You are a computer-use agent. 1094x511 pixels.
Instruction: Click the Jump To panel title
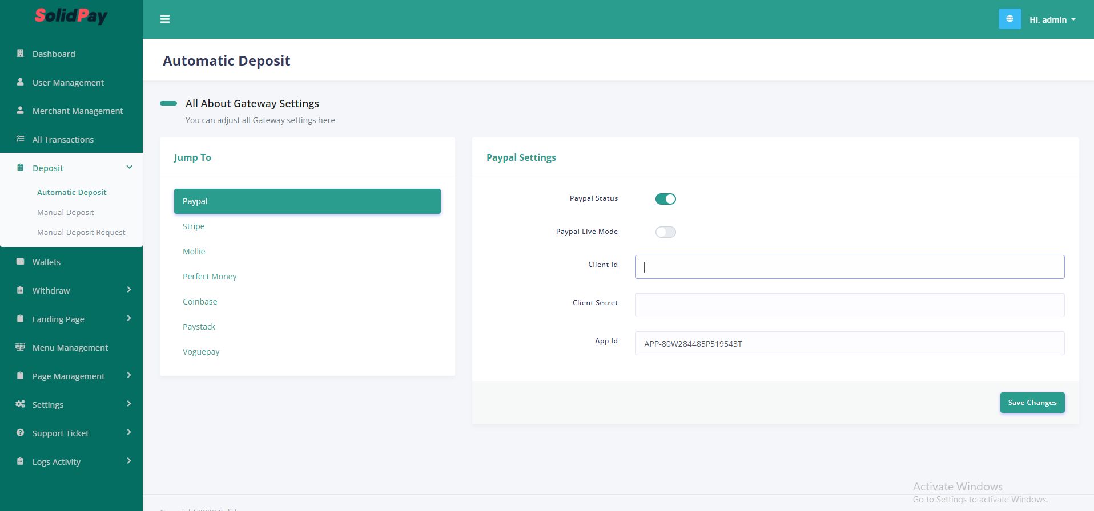point(192,157)
